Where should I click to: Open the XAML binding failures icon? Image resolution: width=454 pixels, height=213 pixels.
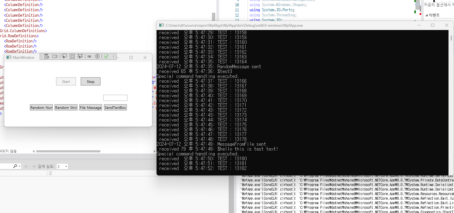point(89,56)
